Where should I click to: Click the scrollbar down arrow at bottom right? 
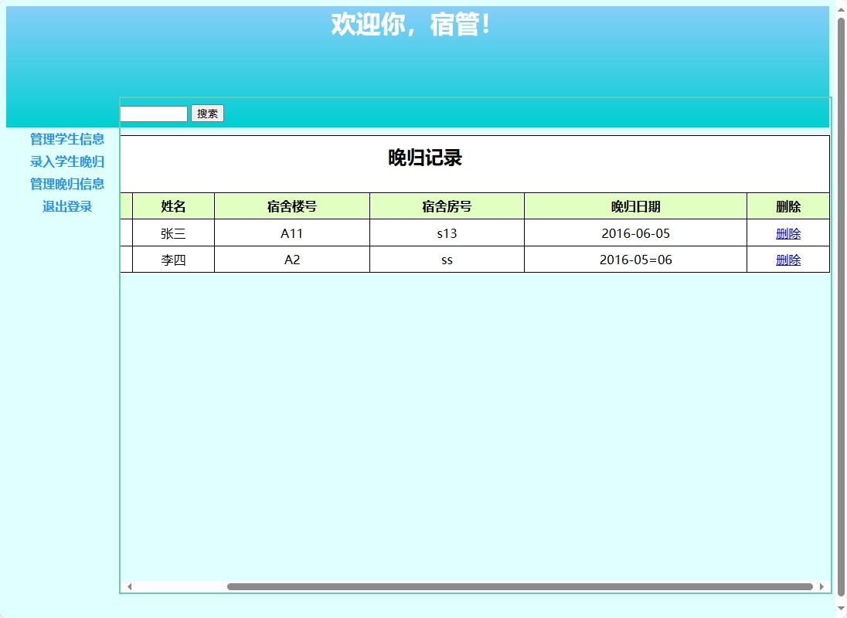click(x=840, y=610)
